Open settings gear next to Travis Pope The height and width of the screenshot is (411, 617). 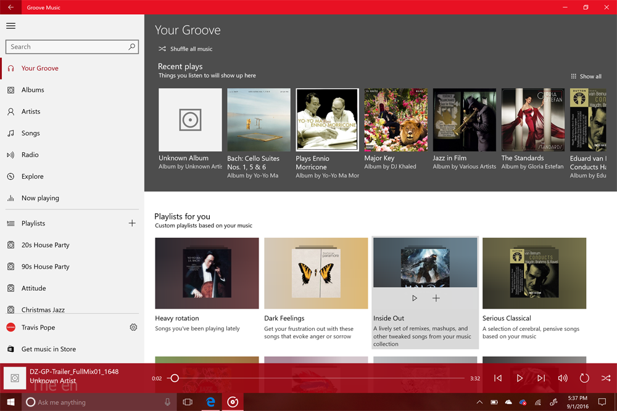[133, 327]
